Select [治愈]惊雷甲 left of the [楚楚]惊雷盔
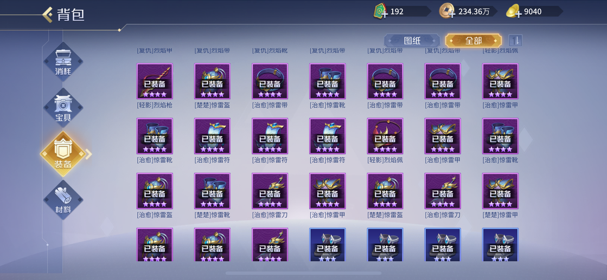Viewport: 607px width, 280px height. point(328,191)
